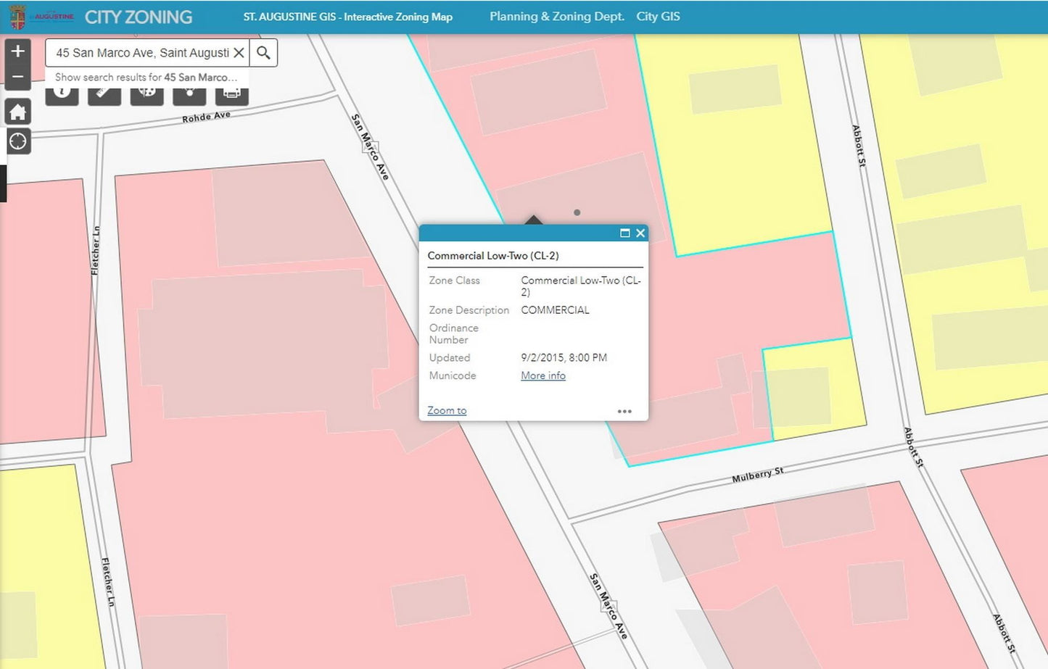Open the print widget
Screen dimensions: 1048x669
231,95
